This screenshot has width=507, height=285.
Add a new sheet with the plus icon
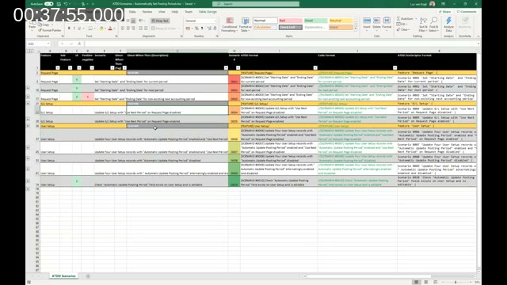pyautogui.click(x=88, y=276)
